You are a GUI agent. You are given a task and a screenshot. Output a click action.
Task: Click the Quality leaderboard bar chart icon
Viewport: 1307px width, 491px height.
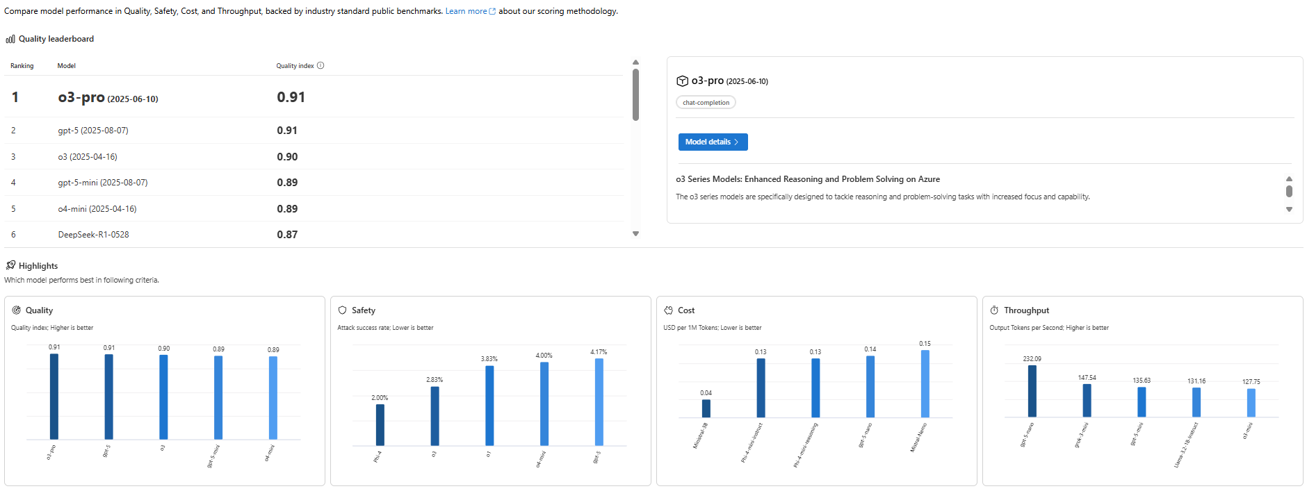[10, 39]
